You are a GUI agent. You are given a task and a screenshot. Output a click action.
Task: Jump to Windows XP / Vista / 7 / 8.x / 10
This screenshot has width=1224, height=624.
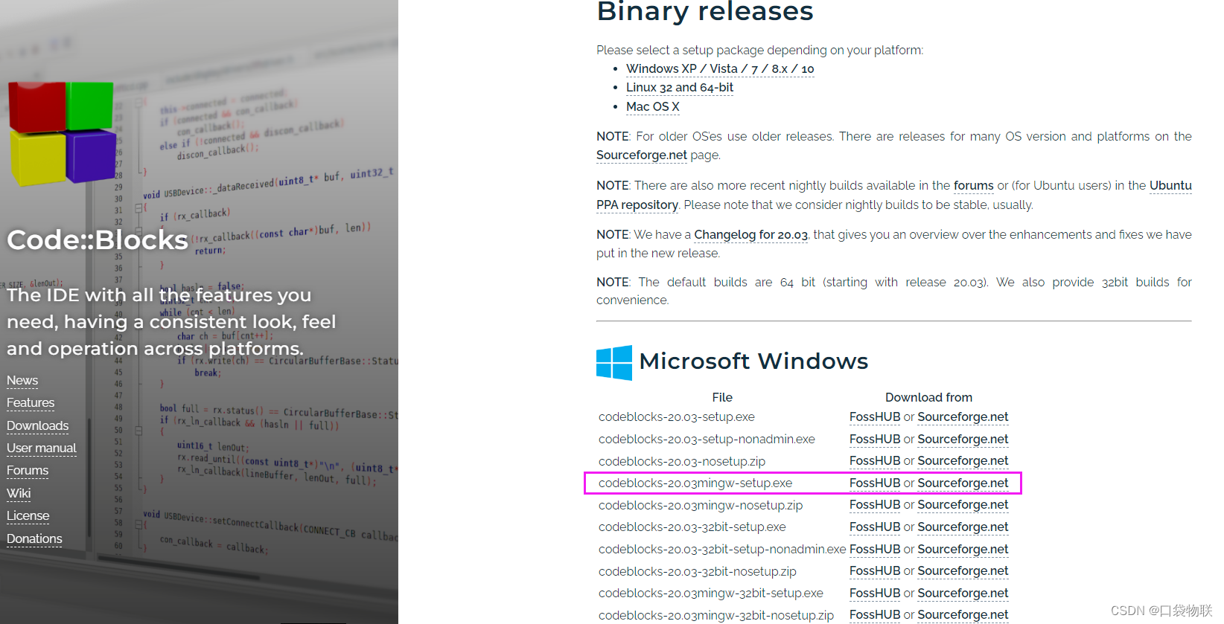[720, 68]
